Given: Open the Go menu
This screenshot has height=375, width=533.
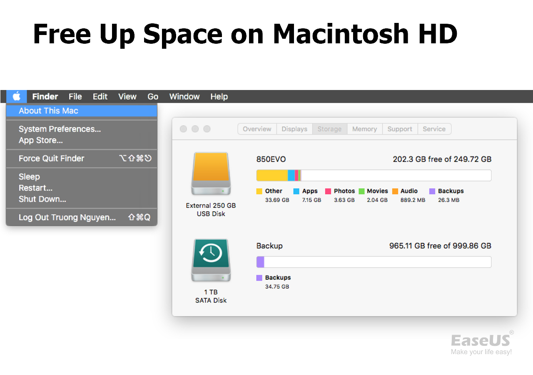Looking at the screenshot, I should tap(153, 97).
